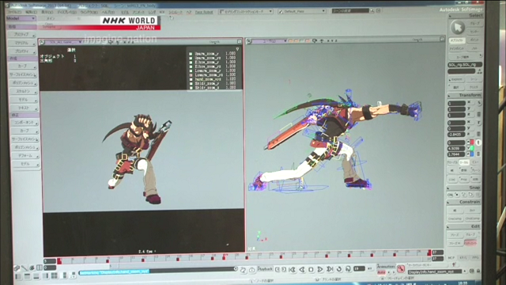Select four-pane layout icon at bottom left
506x285 pixels.
[55, 275]
